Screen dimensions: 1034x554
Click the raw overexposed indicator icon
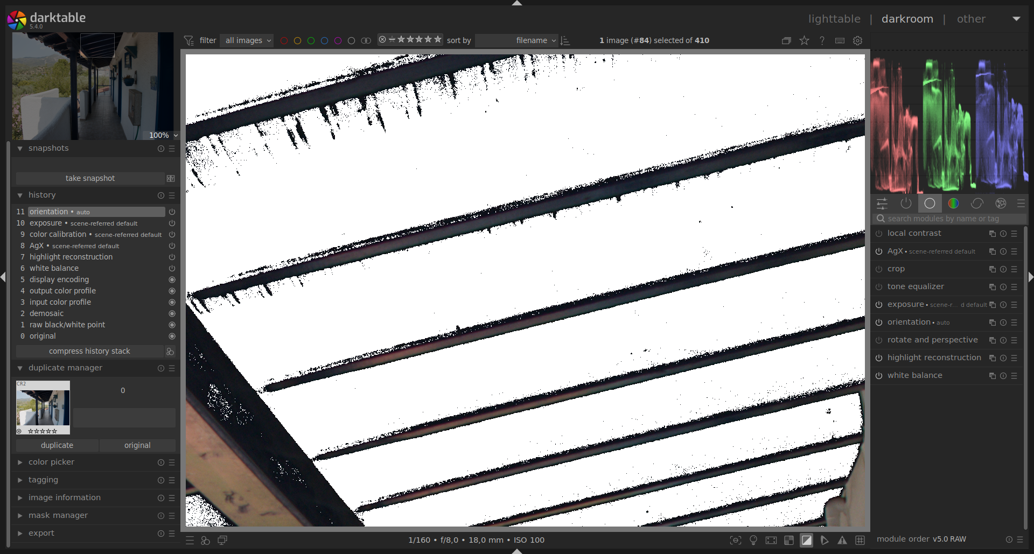789,540
